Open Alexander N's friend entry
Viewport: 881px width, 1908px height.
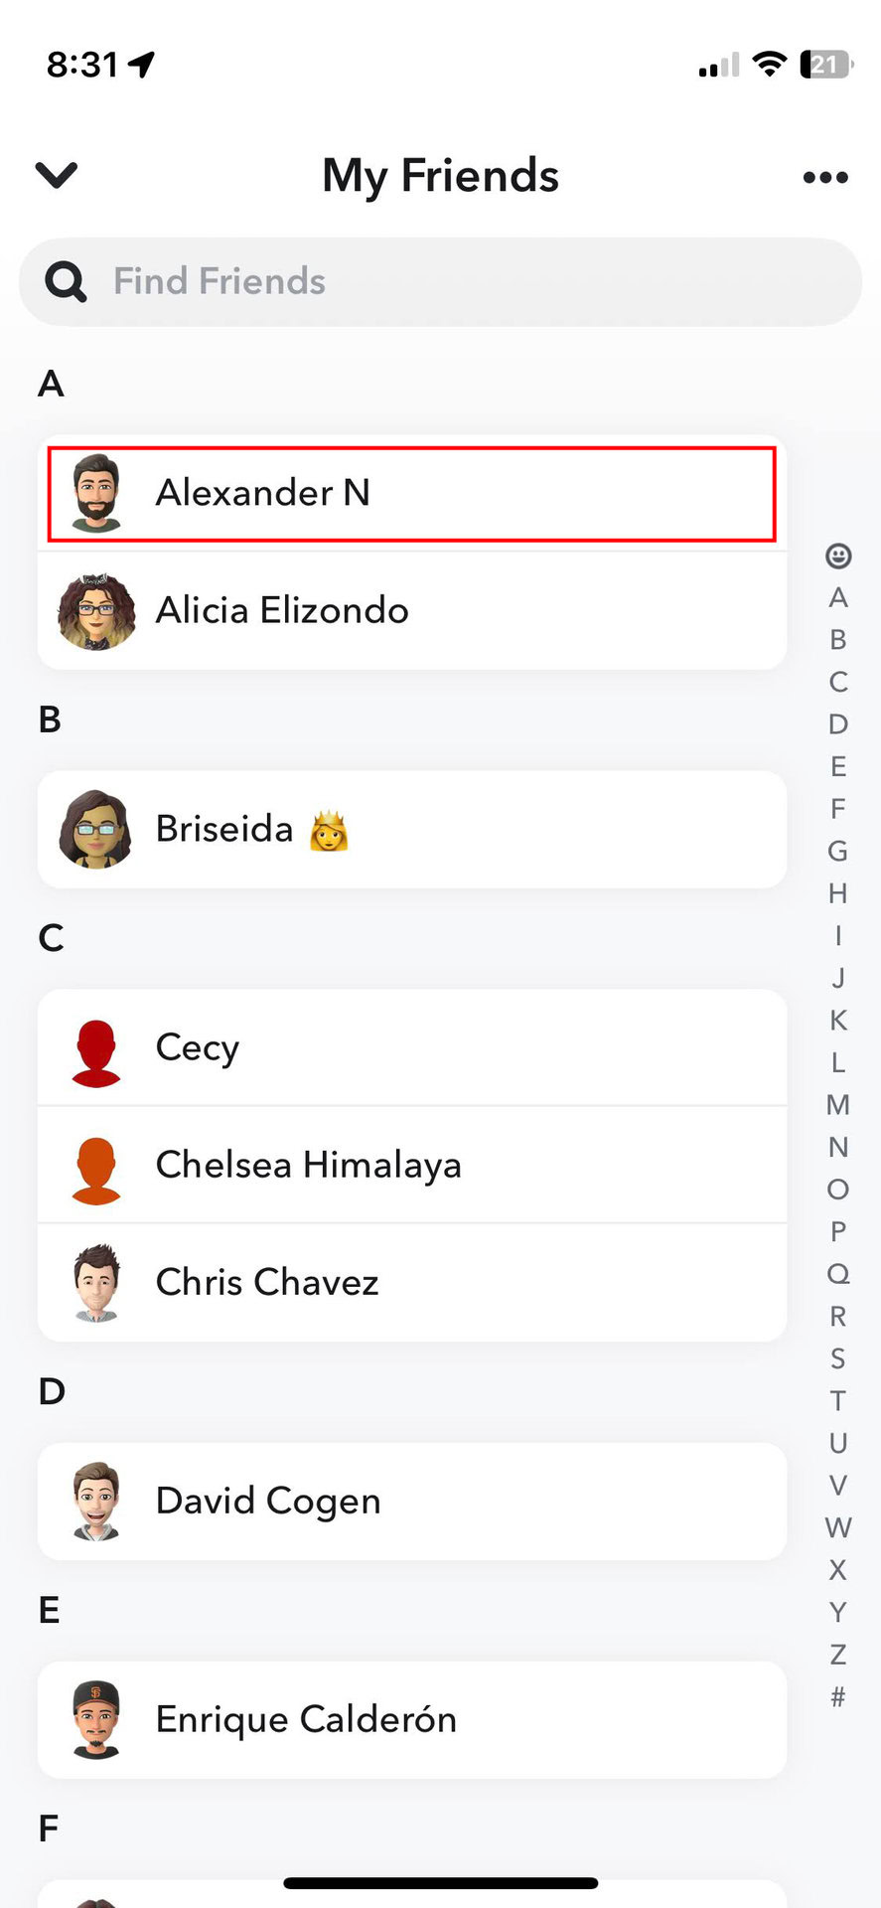(411, 493)
